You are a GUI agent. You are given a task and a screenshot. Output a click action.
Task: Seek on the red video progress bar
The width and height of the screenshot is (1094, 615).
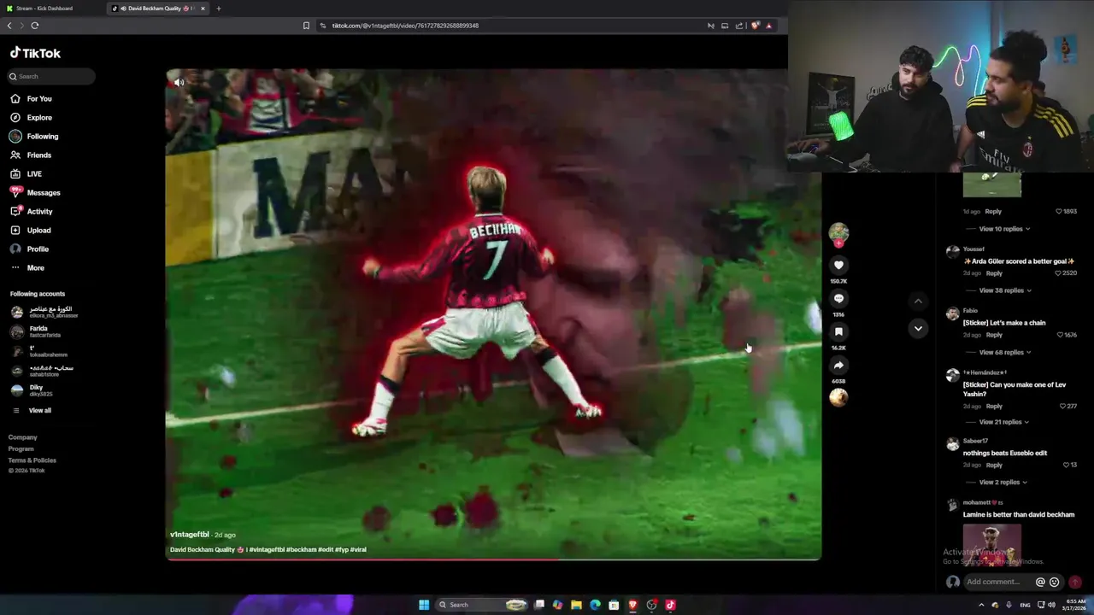point(493,559)
